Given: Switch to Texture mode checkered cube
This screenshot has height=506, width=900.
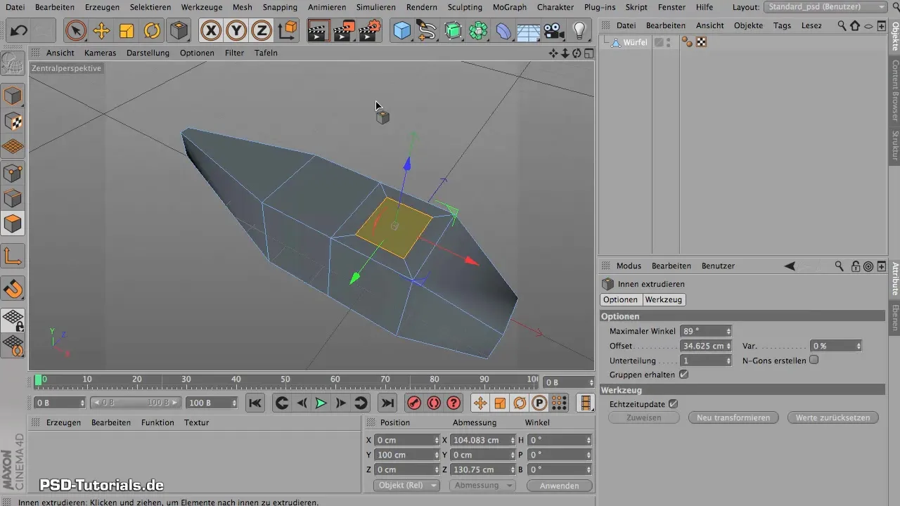Looking at the screenshot, I should coord(13,121).
